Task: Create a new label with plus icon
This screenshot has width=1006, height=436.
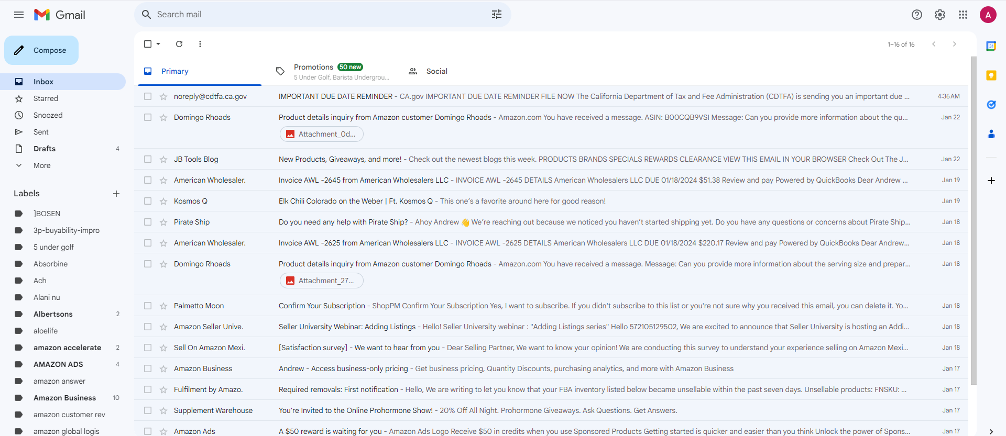Action: coord(116,194)
